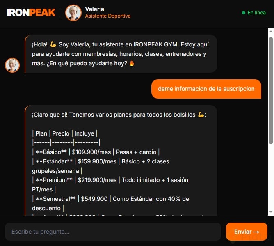
Task: Click the empty scrollbar track below the thumb
Action: (271, 177)
